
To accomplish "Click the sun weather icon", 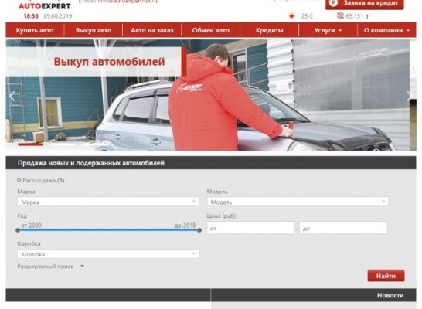I will pos(291,16).
